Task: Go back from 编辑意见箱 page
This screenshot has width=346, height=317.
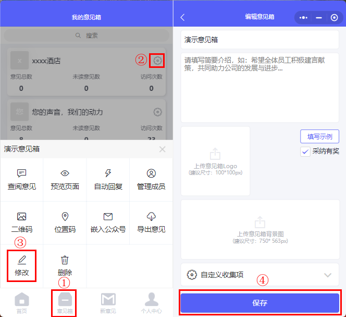Action: [x=182, y=17]
